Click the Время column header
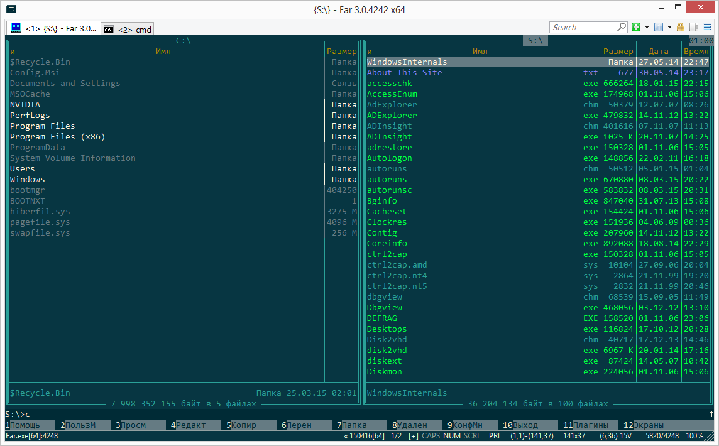This screenshot has width=719, height=446. tap(696, 52)
